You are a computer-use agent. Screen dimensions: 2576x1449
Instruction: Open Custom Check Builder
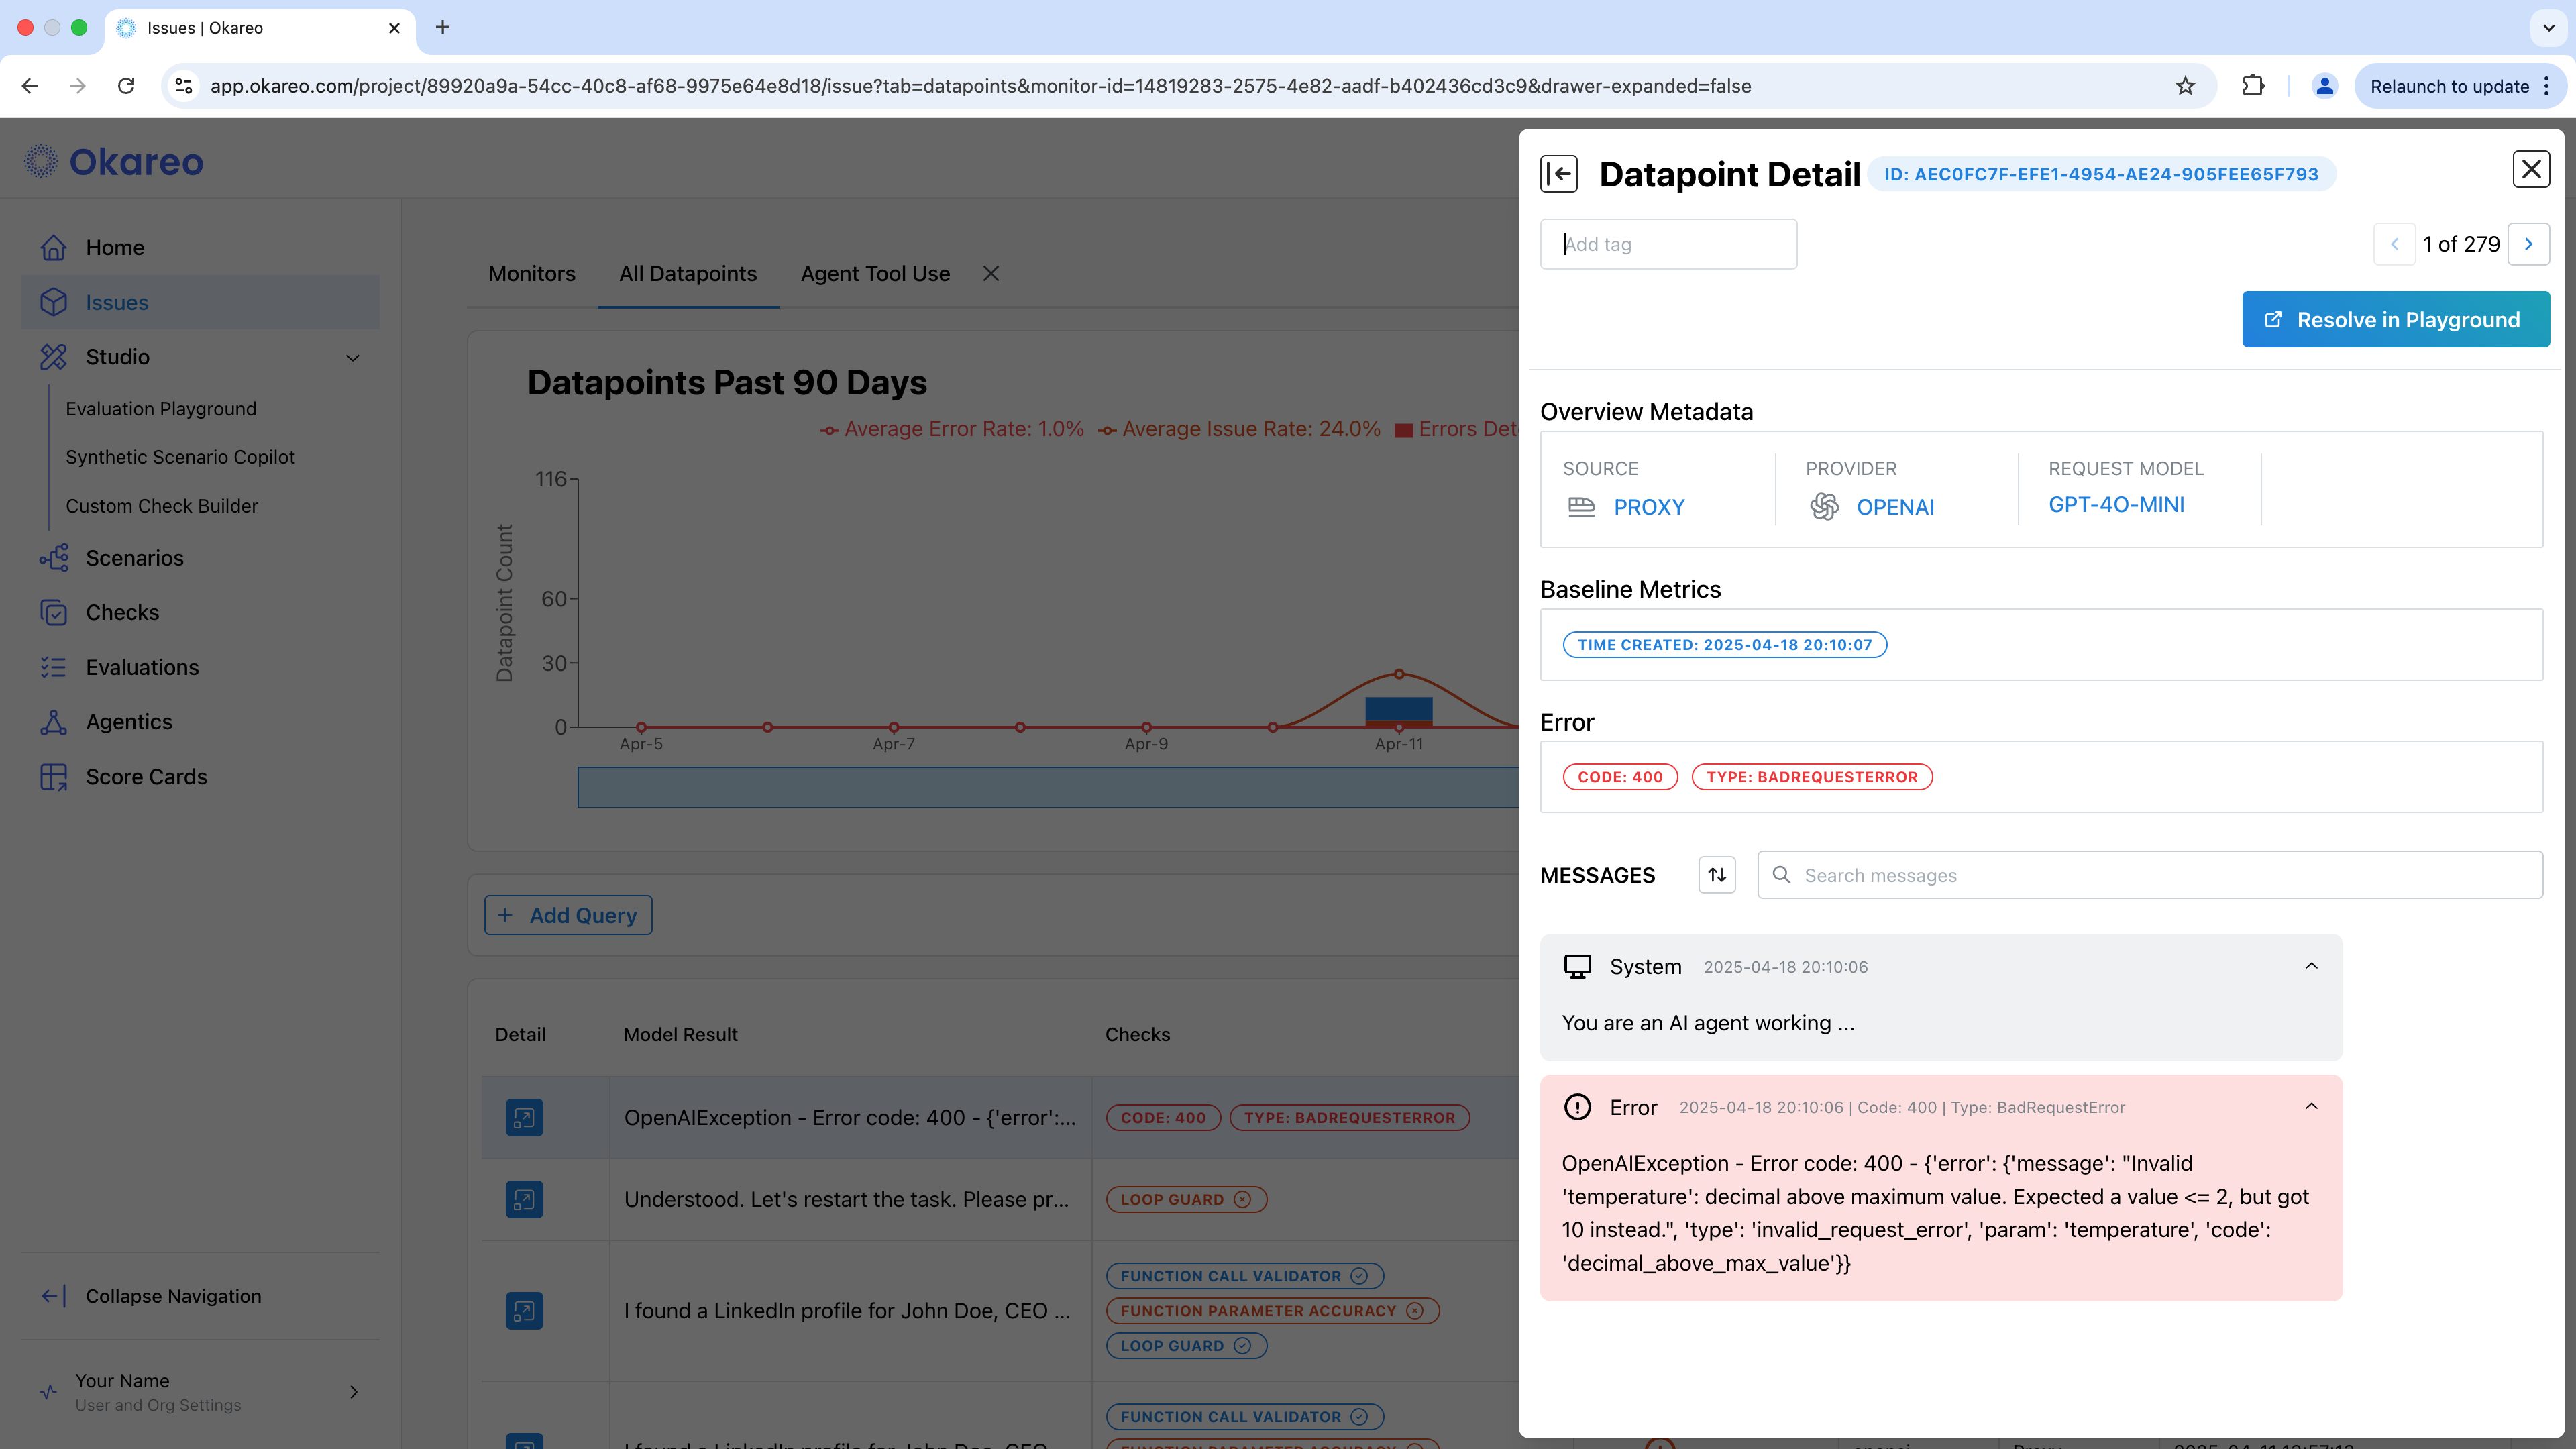click(162, 506)
